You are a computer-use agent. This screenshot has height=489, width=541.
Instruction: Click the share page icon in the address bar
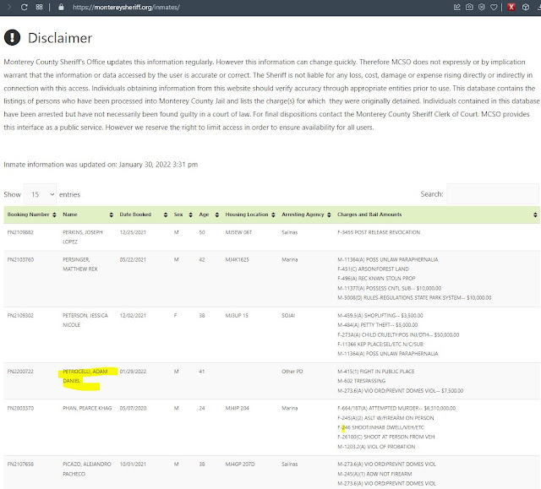click(x=457, y=7)
